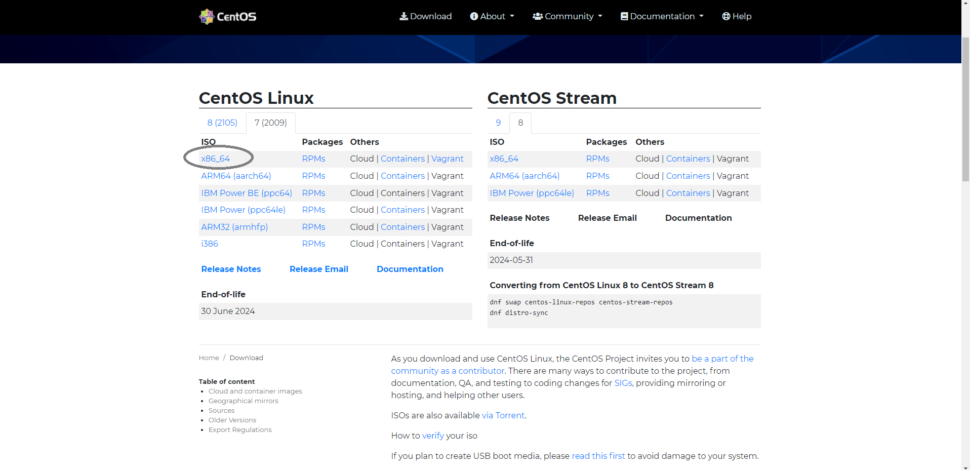Jump to Cloud and container images section

coord(255,391)
